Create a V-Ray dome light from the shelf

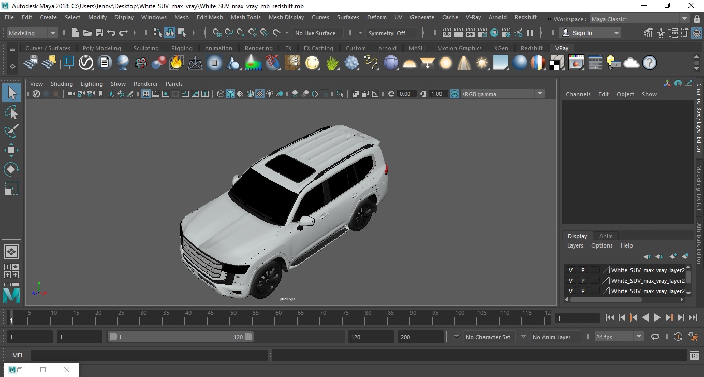(409, 63)
